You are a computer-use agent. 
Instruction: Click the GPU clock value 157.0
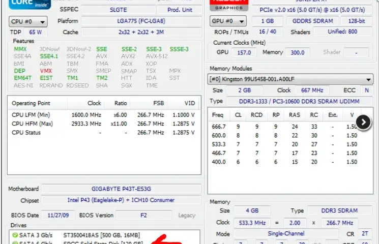click(x=244, y=52)
